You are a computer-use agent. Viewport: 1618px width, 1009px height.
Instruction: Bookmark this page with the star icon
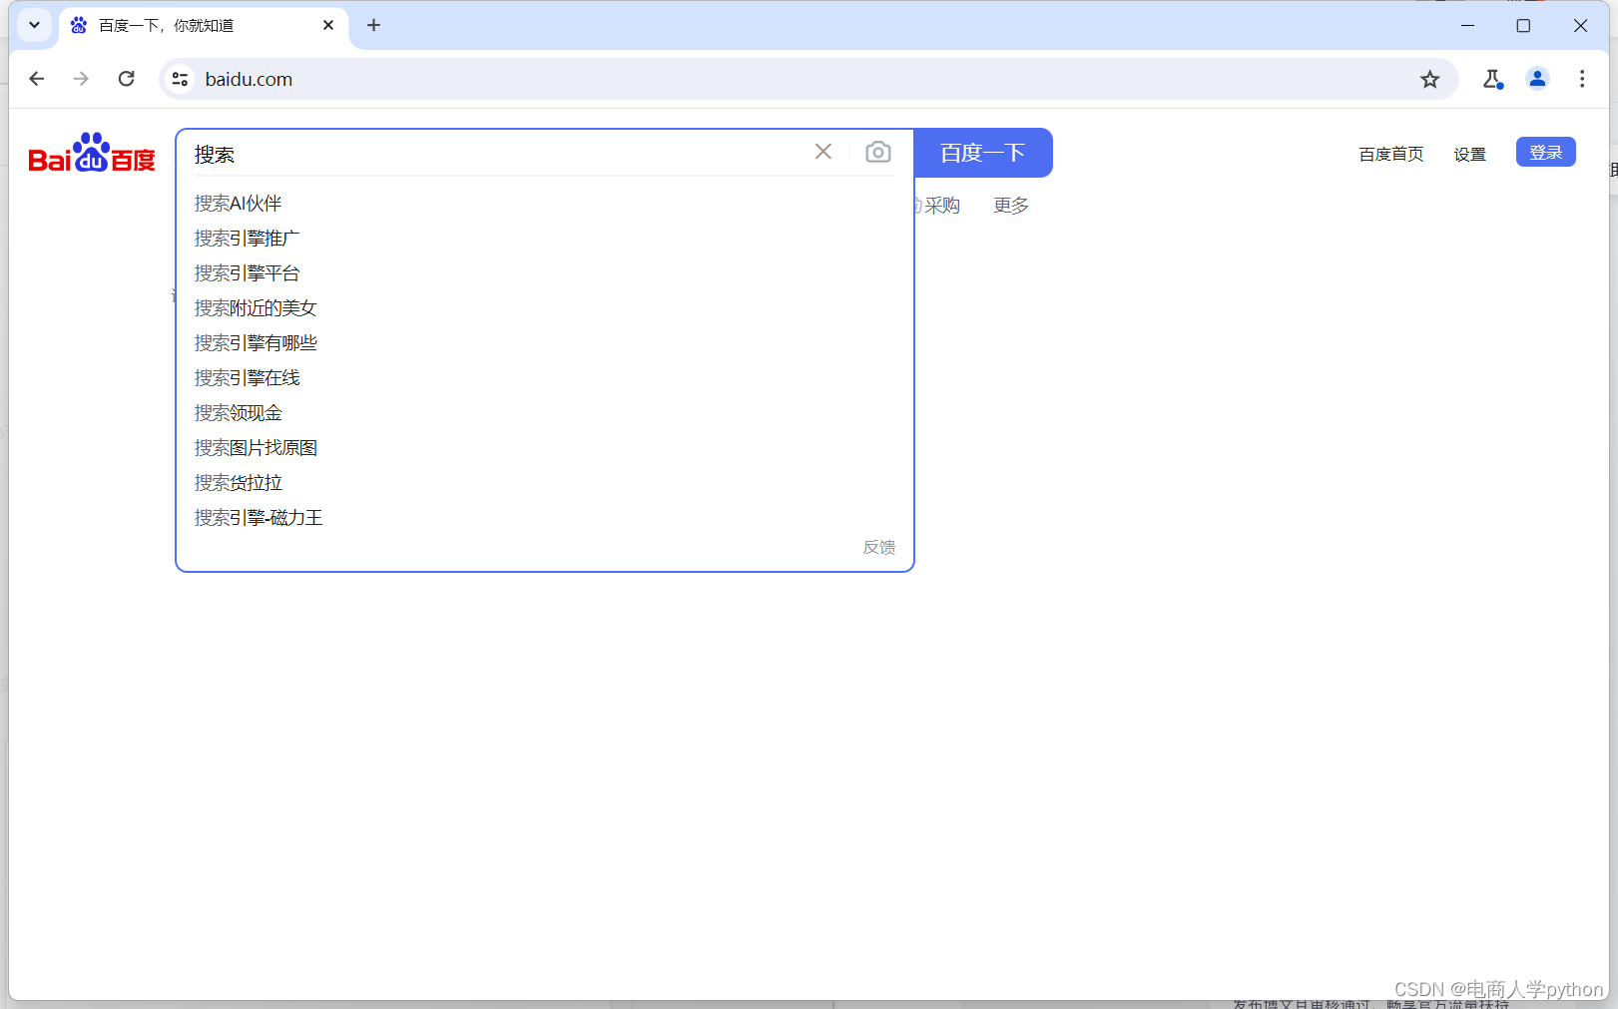pos(1430,79)
